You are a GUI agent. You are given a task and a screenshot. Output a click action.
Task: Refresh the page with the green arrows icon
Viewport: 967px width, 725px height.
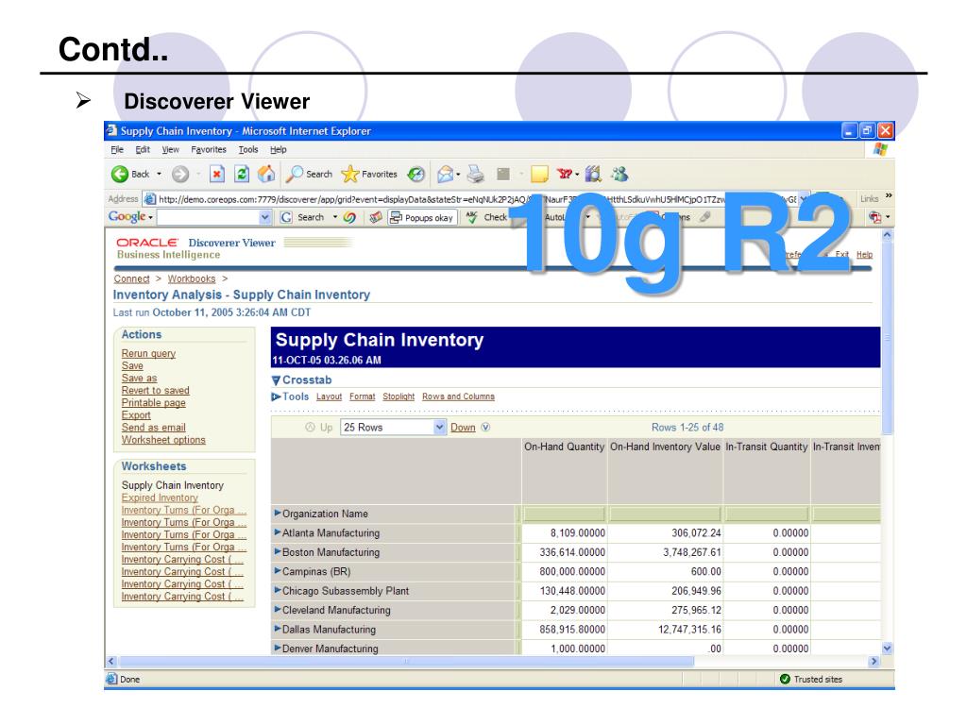point(242,175)
